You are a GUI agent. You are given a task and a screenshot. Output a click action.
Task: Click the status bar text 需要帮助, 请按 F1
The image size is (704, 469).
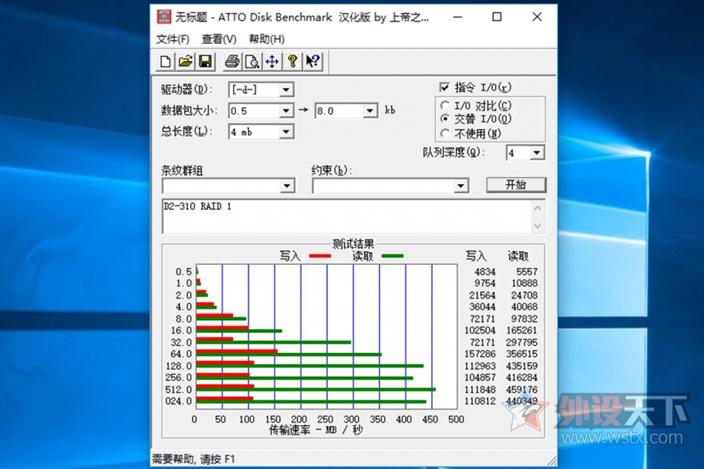[193, 459]
